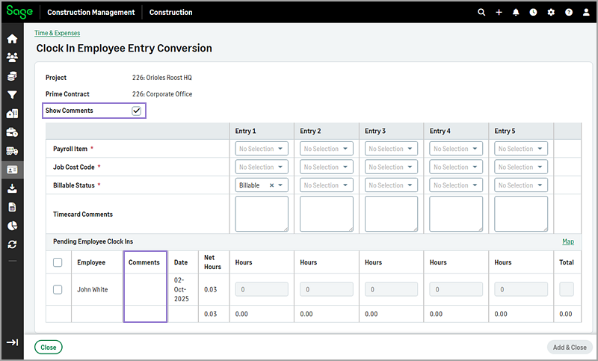This screenshot has height=361, width=598.
Task: Open Payroll Item dropdown for Entry 3
Action: click(x=391, y=149)
